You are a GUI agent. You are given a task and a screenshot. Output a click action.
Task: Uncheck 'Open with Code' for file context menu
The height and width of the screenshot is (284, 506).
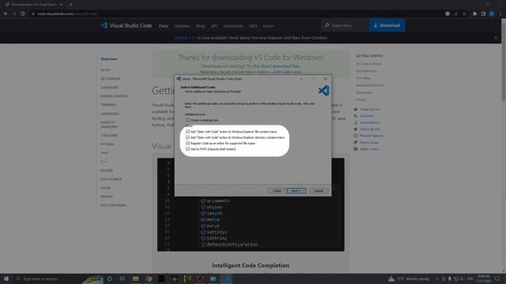[187, 132]
